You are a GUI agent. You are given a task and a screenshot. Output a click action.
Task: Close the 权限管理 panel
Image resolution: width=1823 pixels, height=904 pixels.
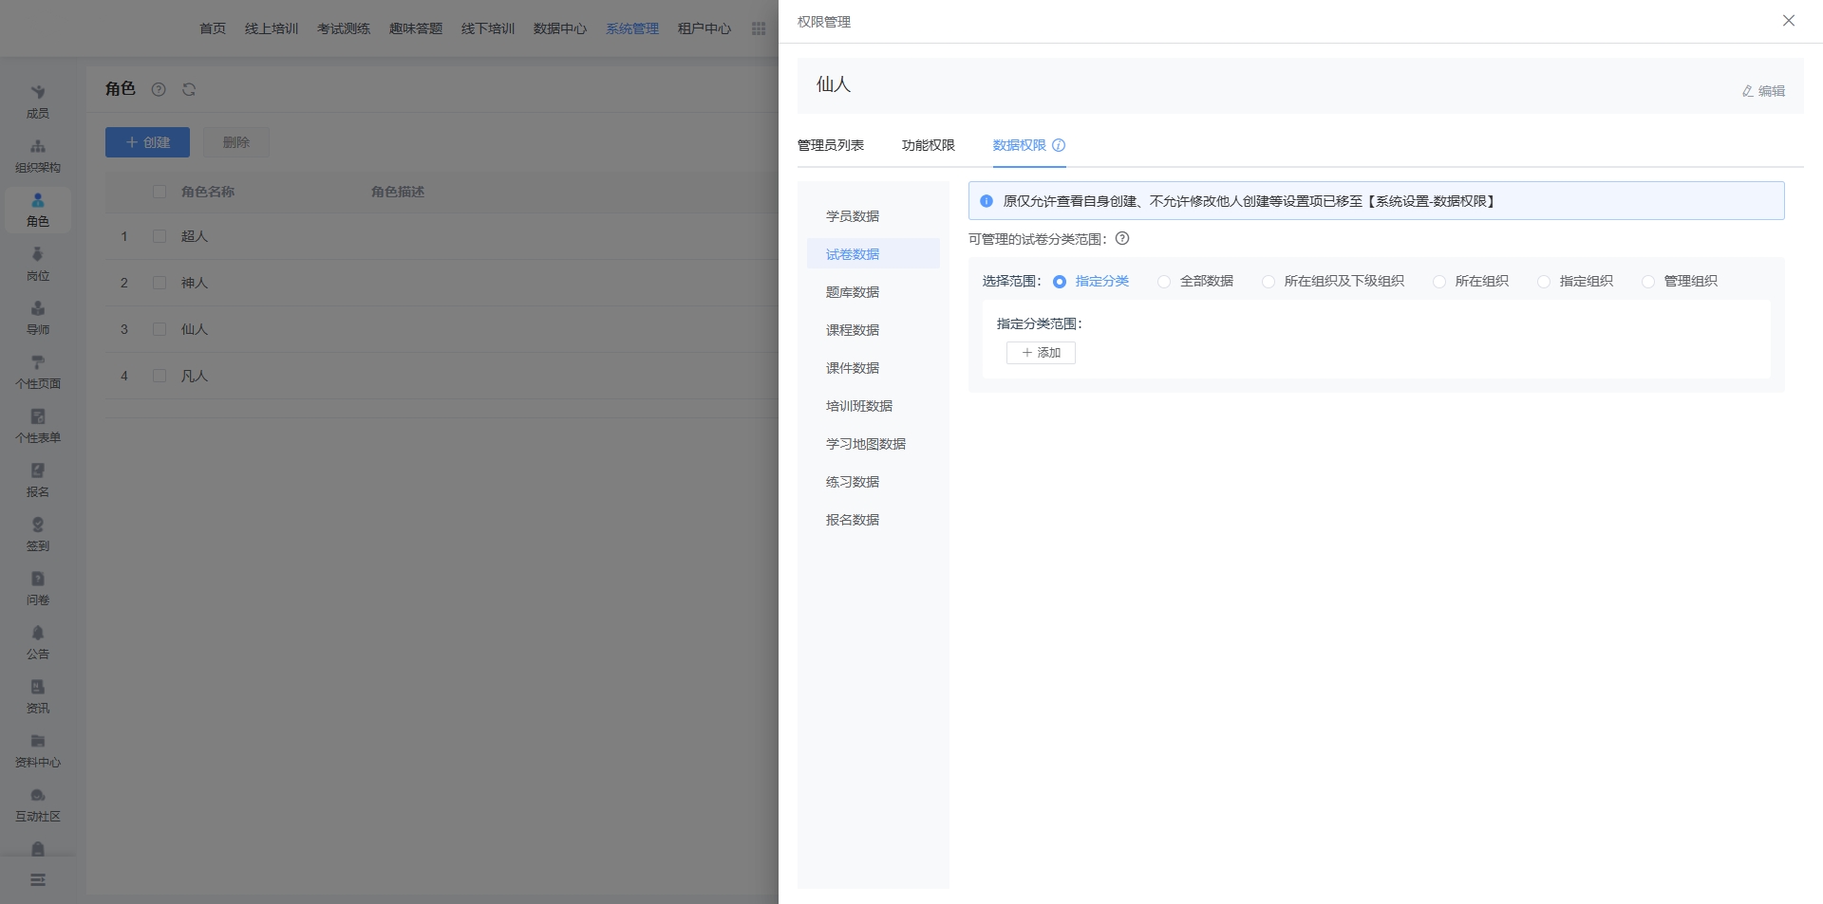1788,21
